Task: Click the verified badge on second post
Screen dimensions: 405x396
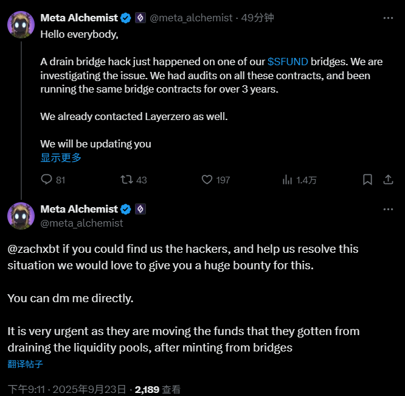Action: [126, 210]
